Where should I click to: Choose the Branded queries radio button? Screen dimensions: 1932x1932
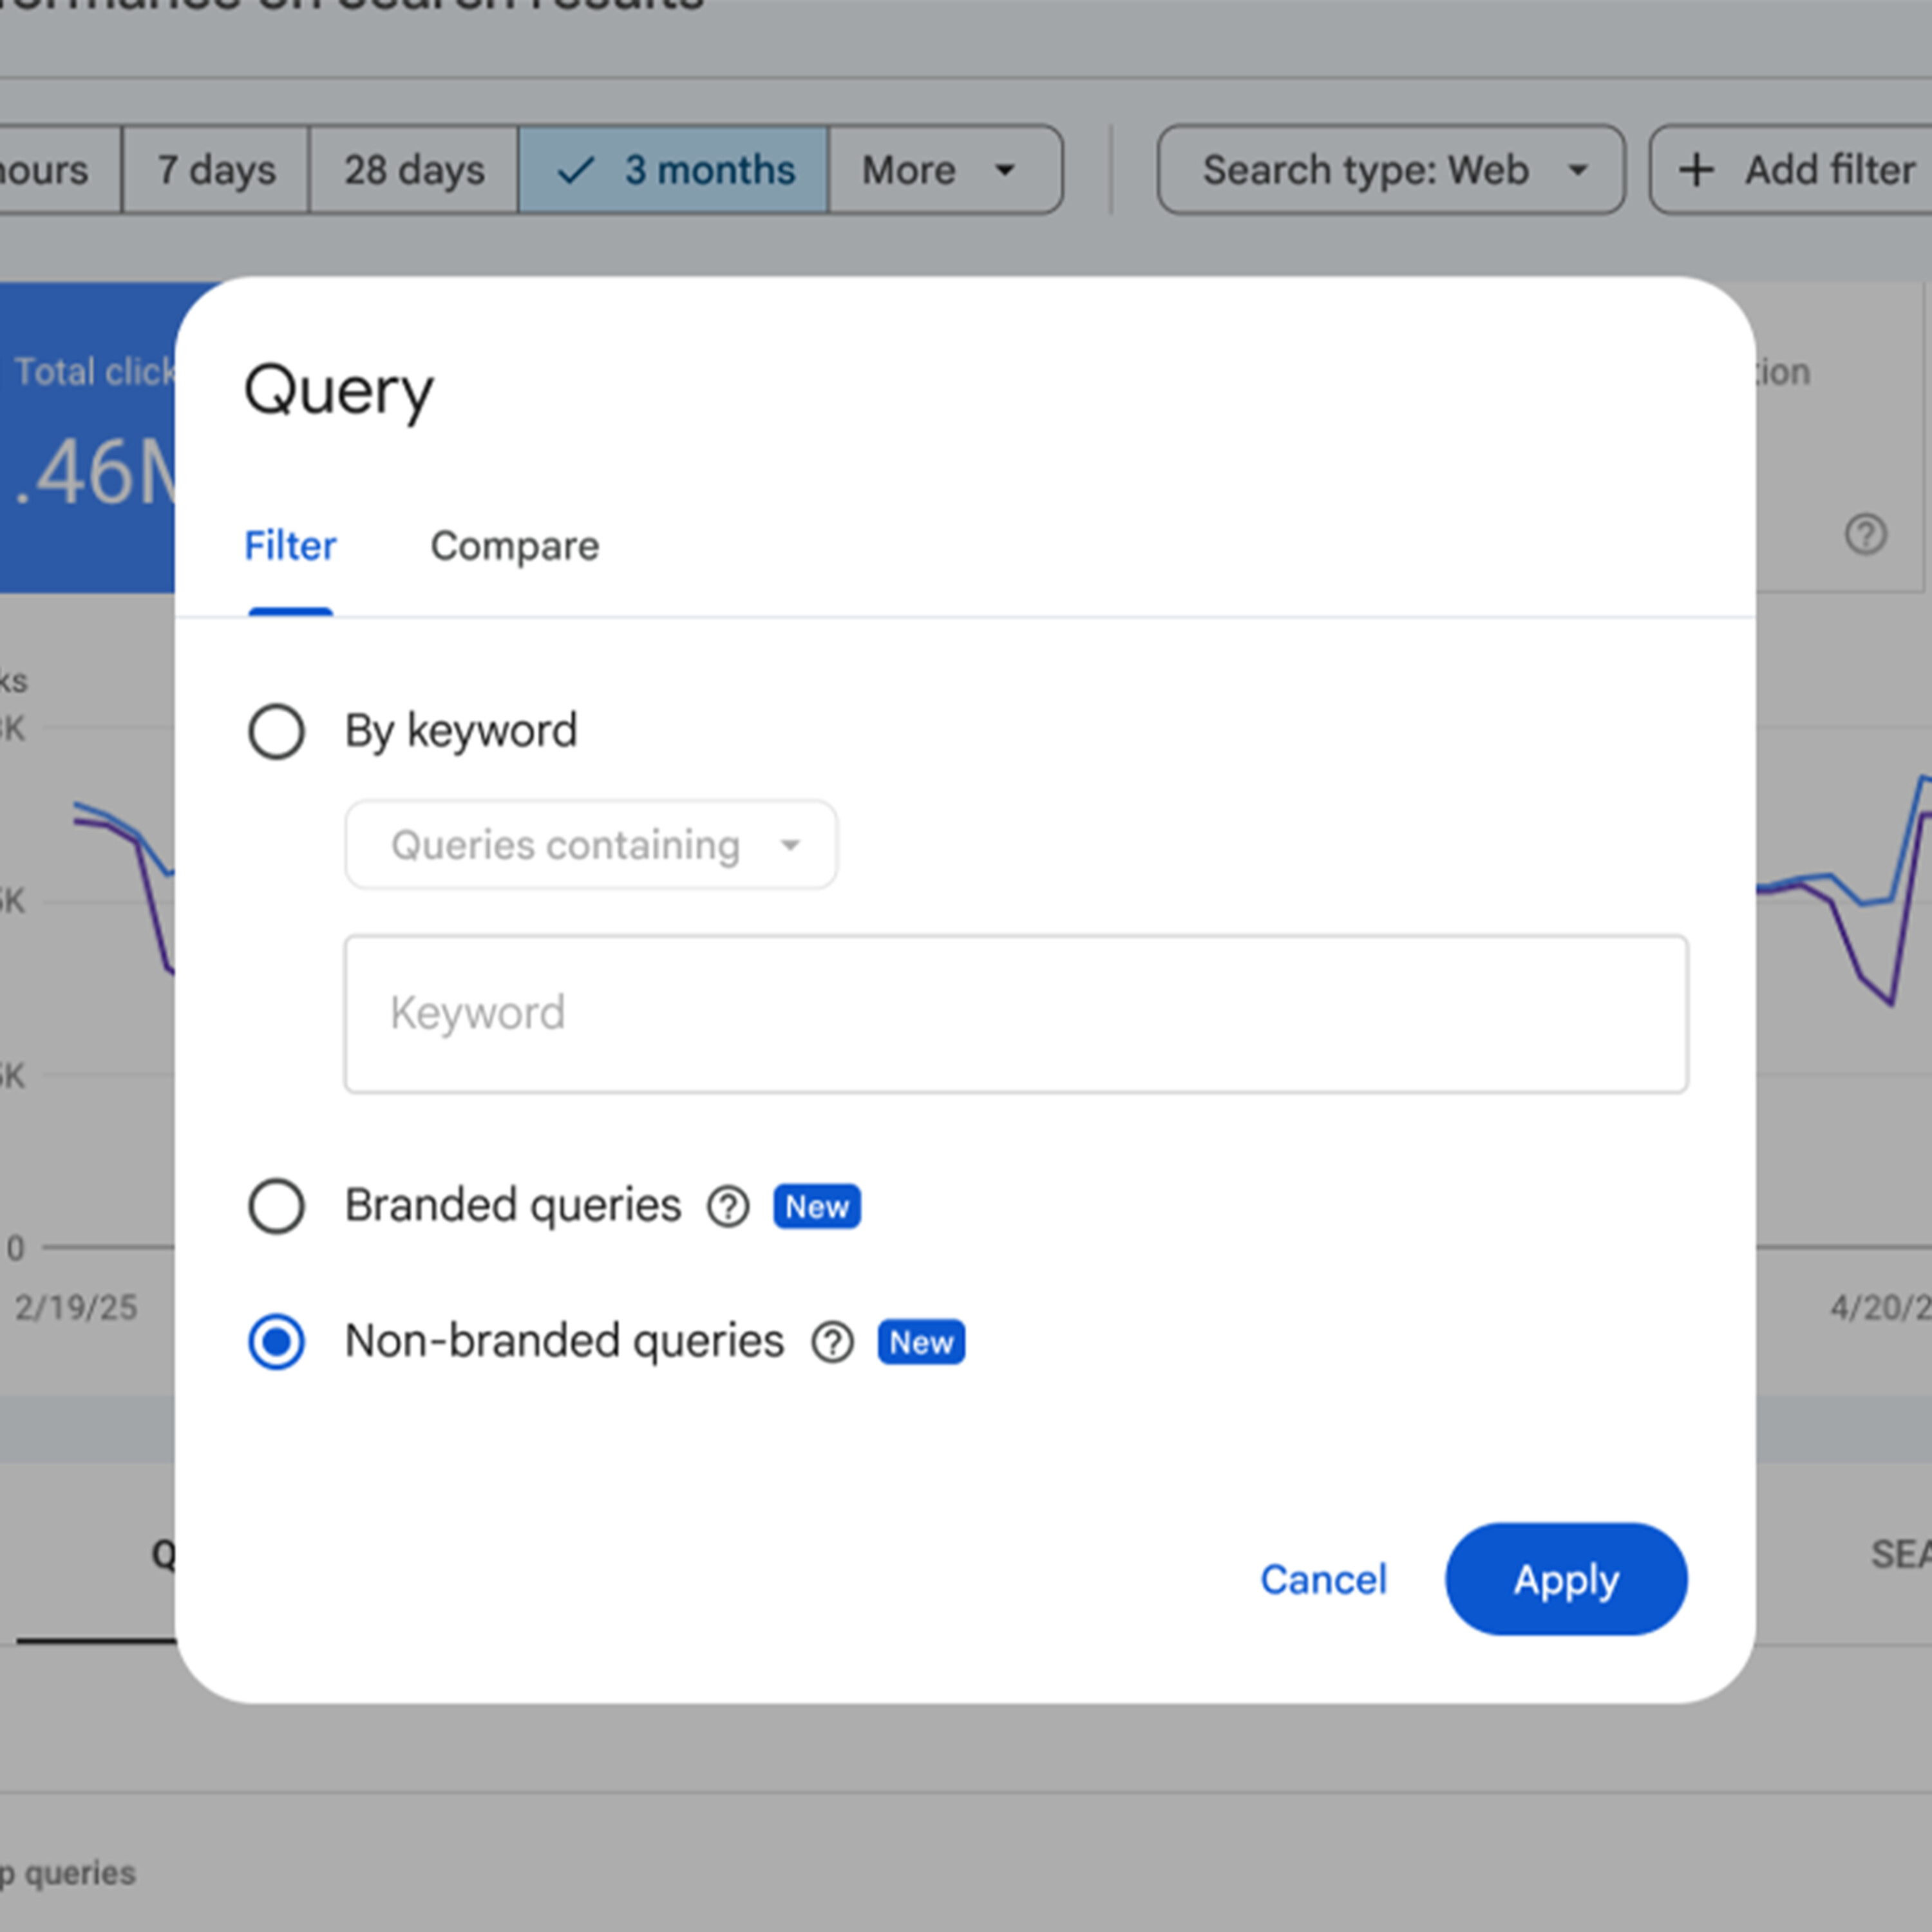click(x=276, y=1206)
